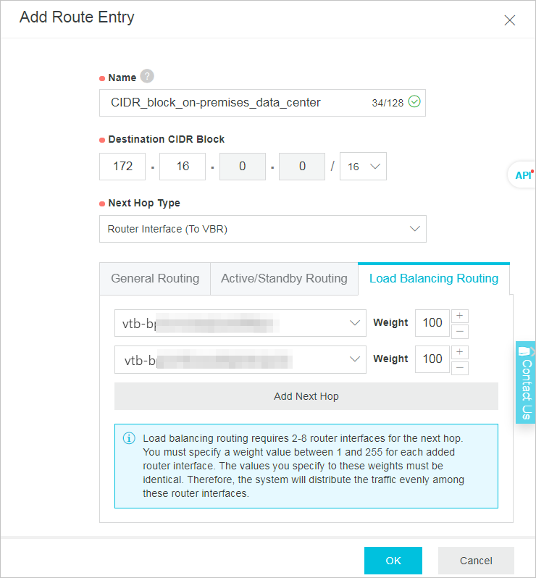Viewport: 536px width, 578px height.
Task: Click into the Name input field
Action: (x=262, y=103)
